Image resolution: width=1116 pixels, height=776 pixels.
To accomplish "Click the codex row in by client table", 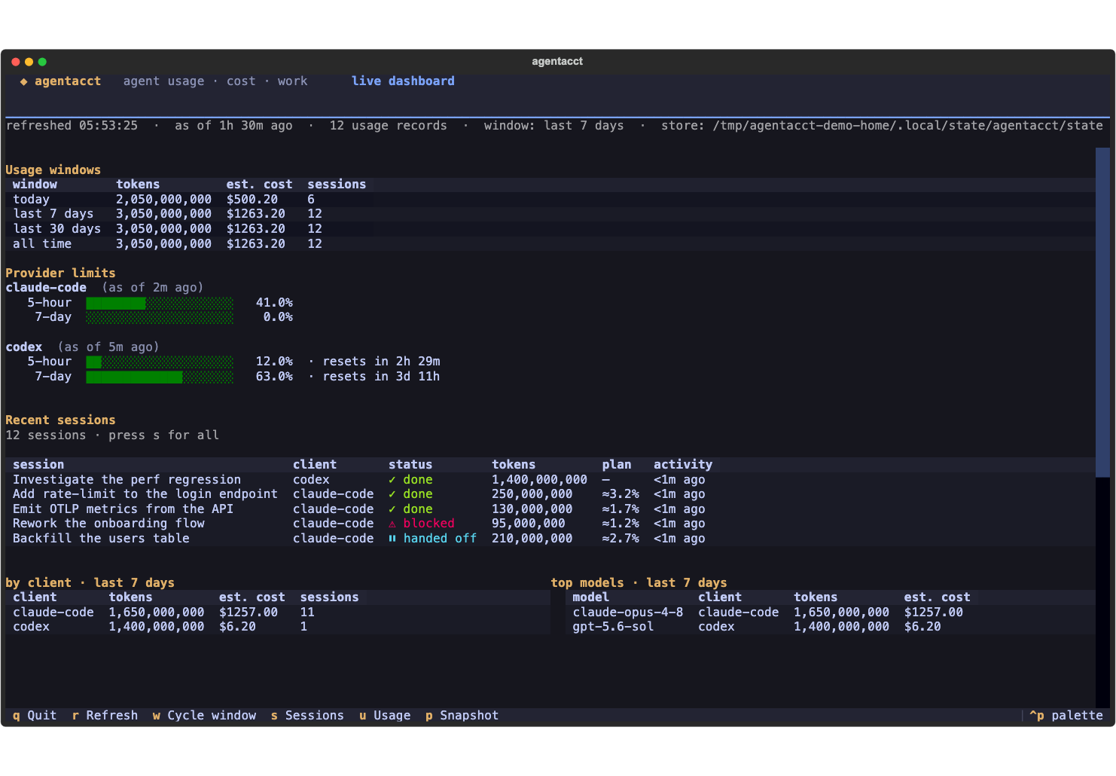I will 278,627.
